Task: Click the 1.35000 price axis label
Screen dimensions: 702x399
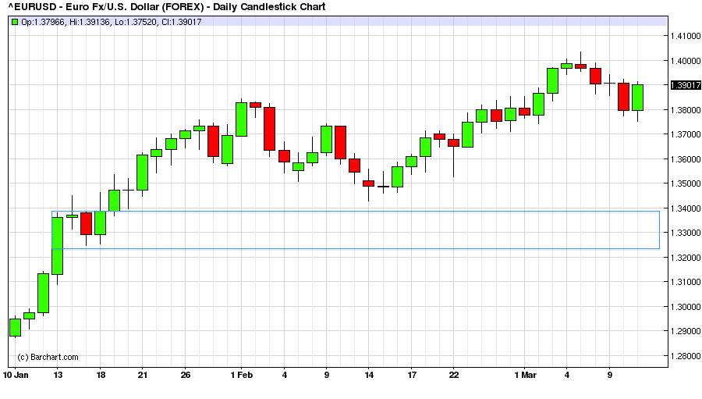Action: (x=686, y=183)
